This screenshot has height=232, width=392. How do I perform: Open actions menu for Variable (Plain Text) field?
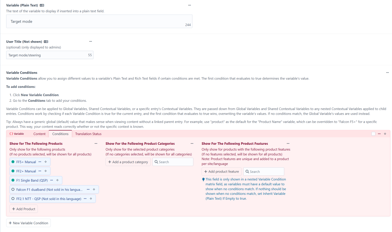point(190,5)
